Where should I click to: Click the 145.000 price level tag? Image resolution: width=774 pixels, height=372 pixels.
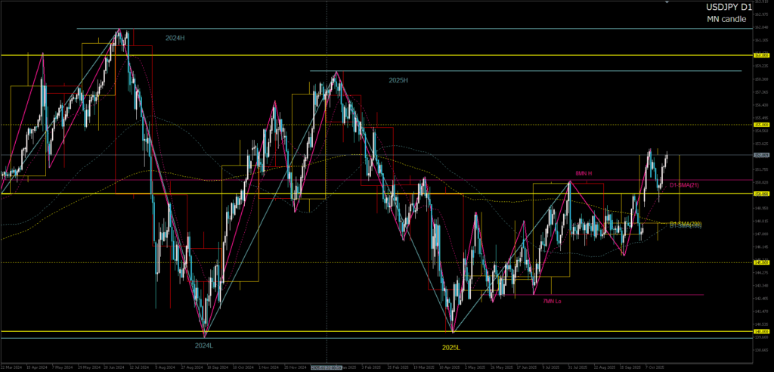761,262
